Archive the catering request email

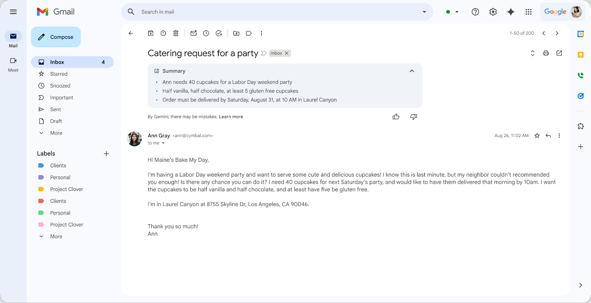pyautogui.click(x=150, y=33)
